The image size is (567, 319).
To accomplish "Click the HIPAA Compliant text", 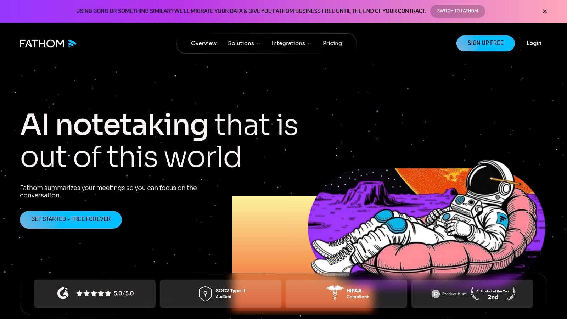I will pos(357,293).
